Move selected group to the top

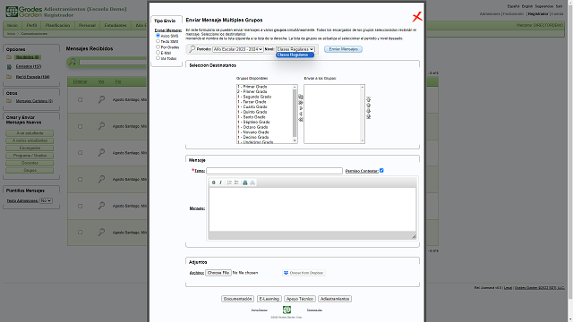368,99
